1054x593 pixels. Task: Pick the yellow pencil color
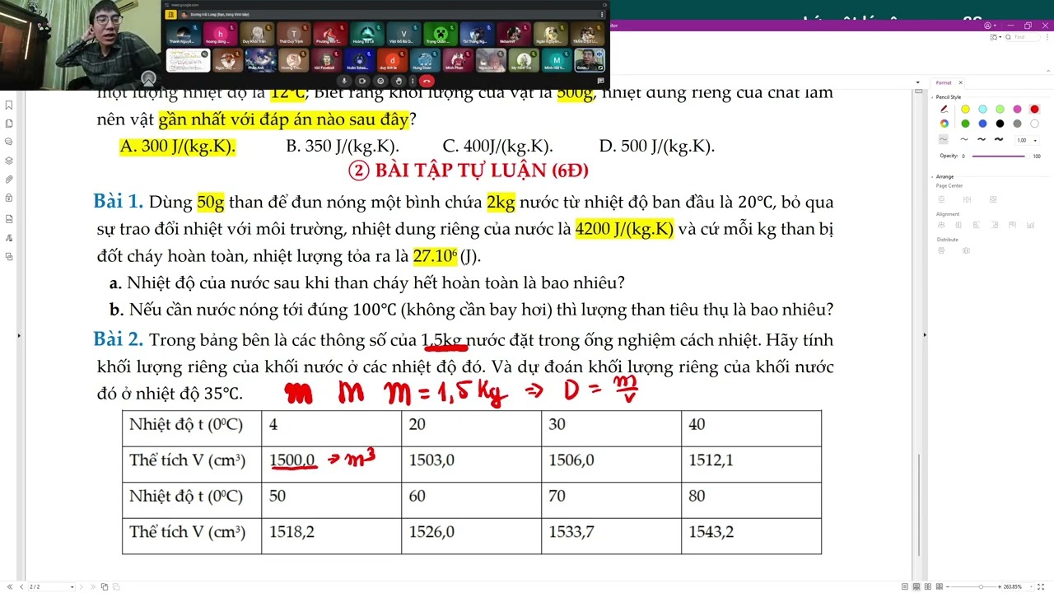pos(965,110)
